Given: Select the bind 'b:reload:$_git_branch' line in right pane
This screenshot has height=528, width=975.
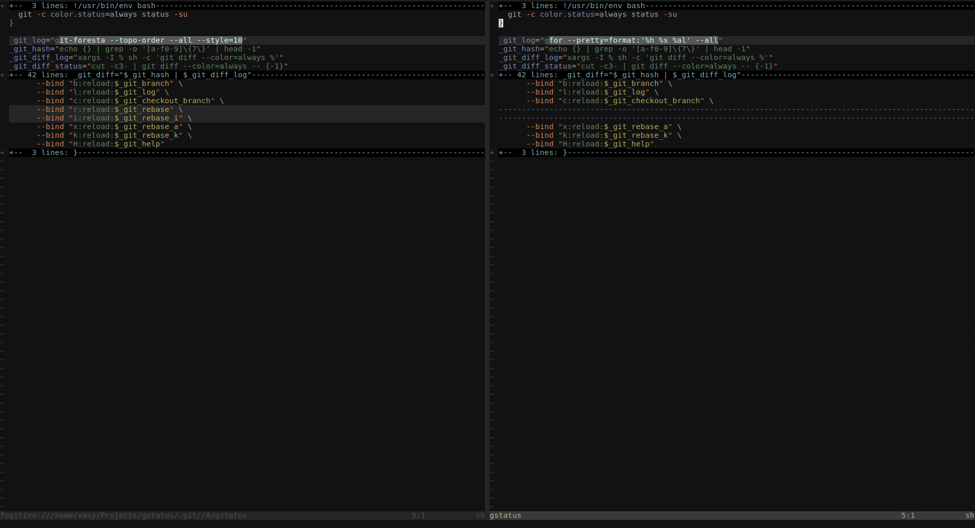Looking at the screenshot, I should pos(599,83).
